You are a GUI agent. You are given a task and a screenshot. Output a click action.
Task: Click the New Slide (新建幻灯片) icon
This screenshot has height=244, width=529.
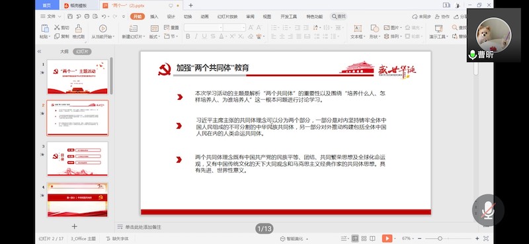(134, 28)
